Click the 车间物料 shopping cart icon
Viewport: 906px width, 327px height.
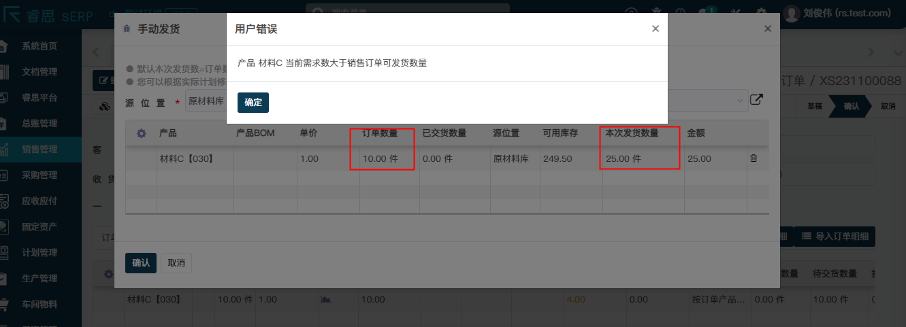(5, 304)
